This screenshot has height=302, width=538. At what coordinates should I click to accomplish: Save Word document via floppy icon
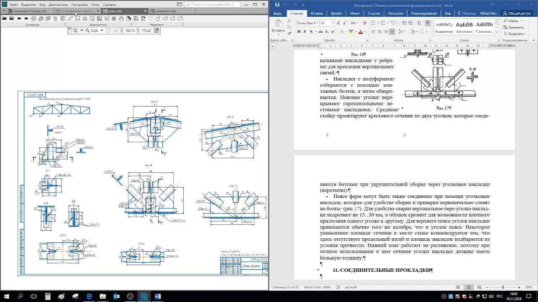(x=277, y=4)
